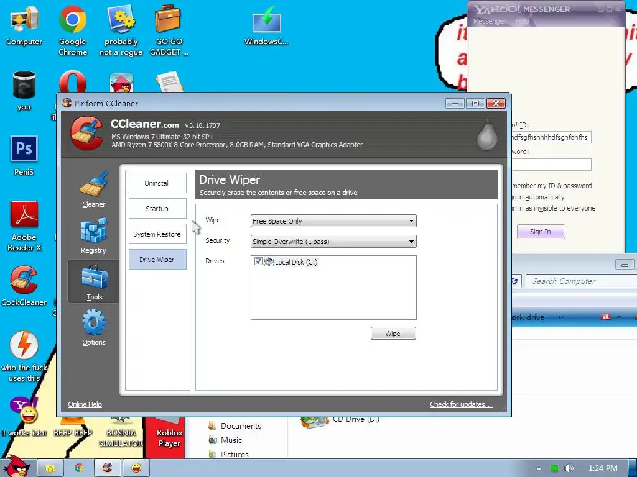637x477 pixels.
Task: Open the Opera desktop icon
Action: tap(73, 82)
